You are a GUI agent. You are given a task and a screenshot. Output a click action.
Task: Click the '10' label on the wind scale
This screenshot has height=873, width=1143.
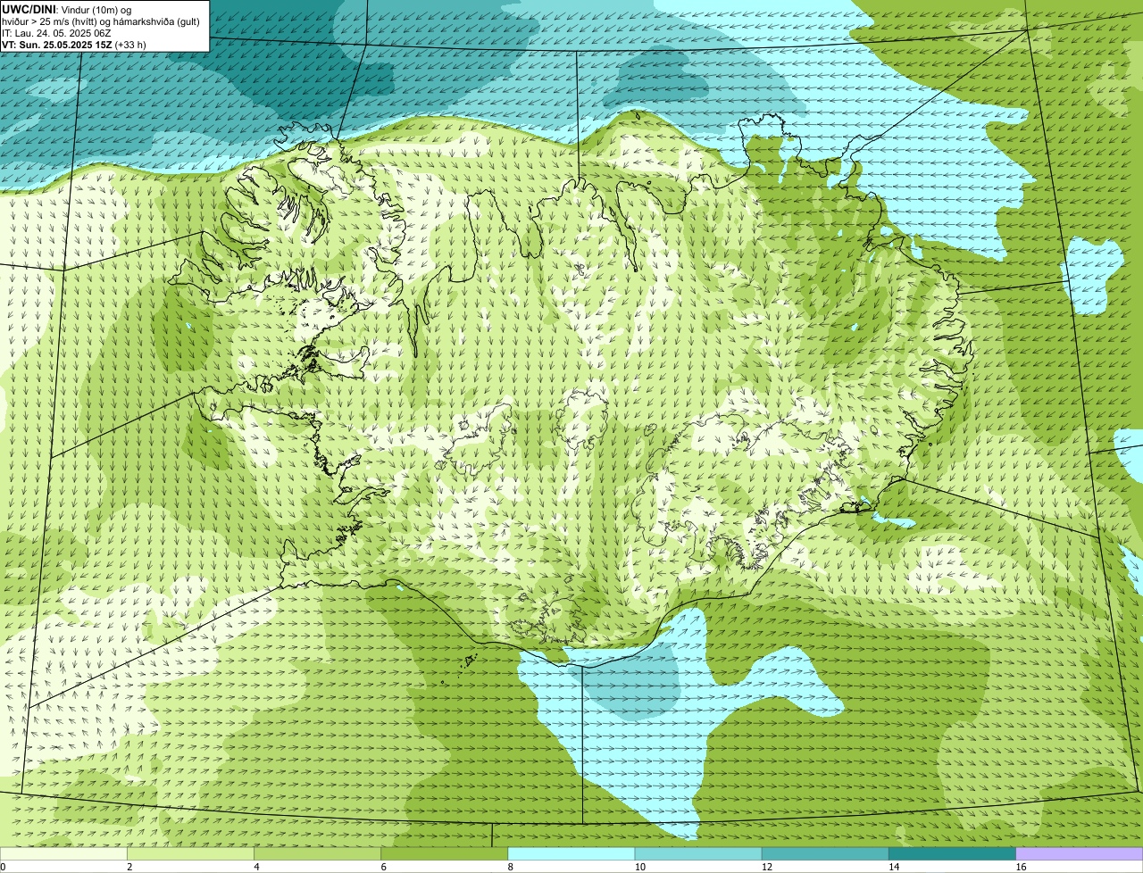click(640, 867)
